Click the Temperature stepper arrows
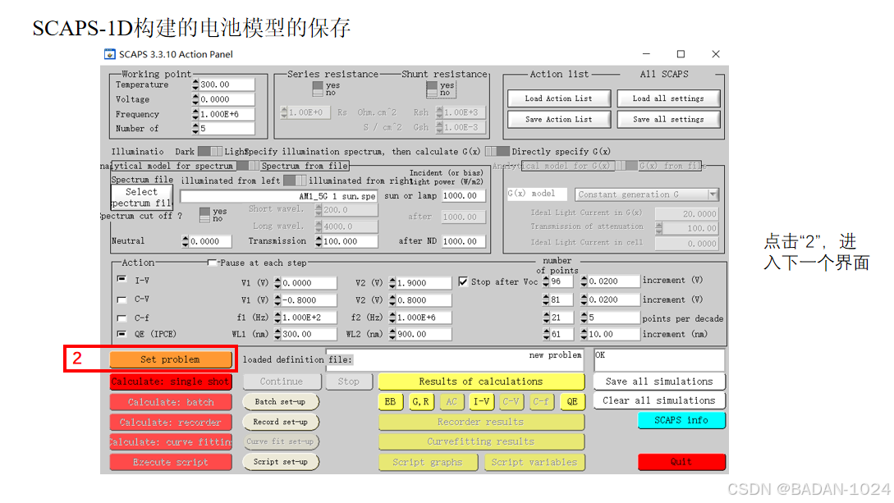 coord(195,85)
